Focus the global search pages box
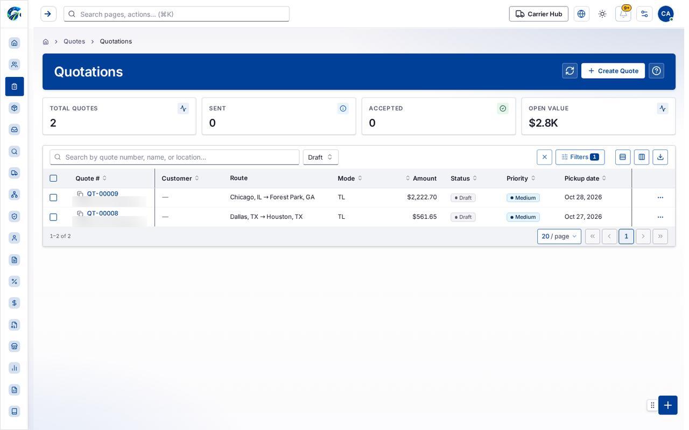Viewport: 689px width, 430px height. click(x=177, y=14)
